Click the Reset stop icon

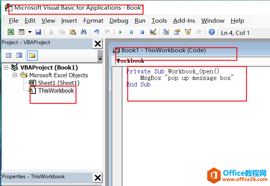click(142, 32)
